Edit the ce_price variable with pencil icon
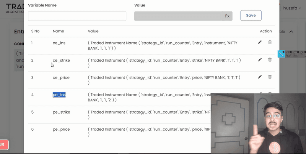 coord(260,77)
